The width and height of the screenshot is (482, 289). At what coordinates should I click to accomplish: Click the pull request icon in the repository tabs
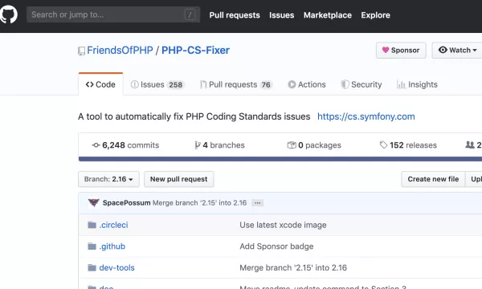[203, 84]
